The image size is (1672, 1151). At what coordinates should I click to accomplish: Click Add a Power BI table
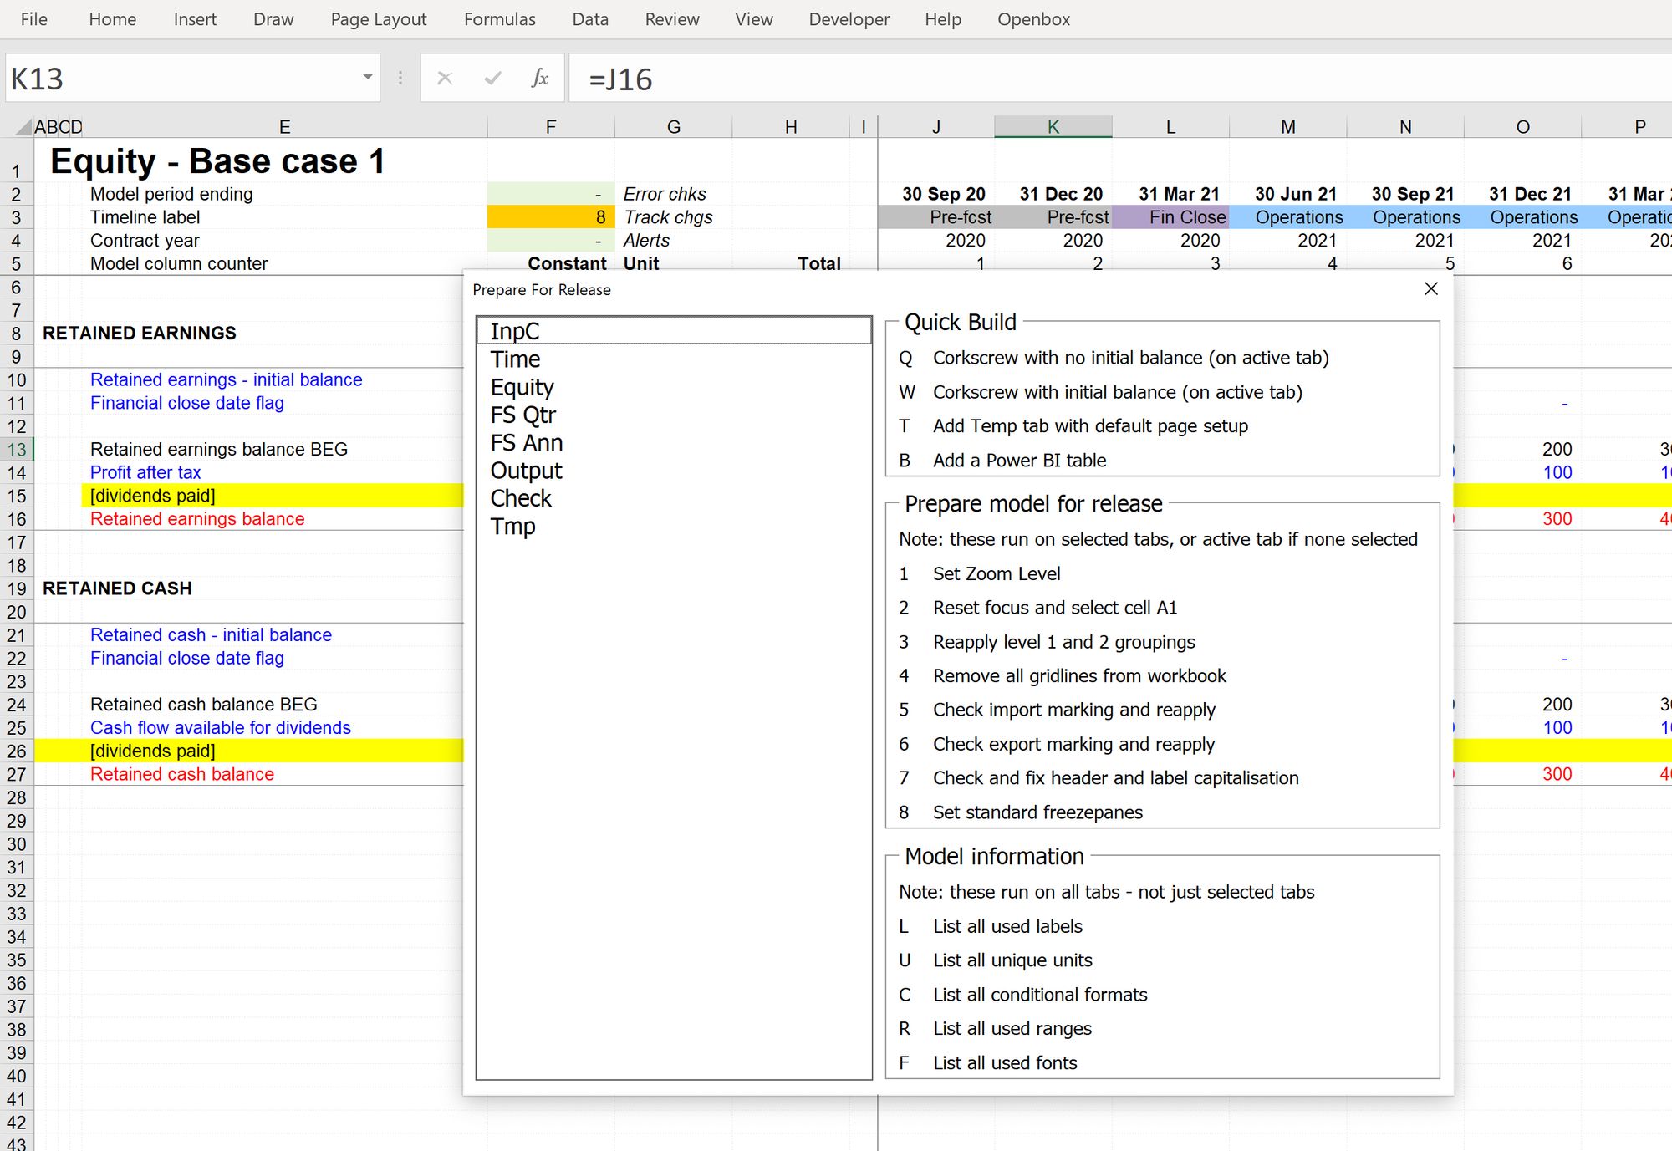tap(1018, 461)
